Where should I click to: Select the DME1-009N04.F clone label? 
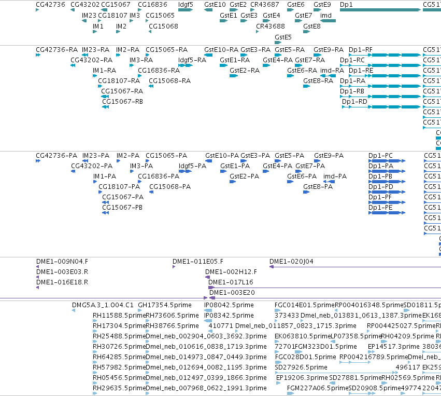62,262
